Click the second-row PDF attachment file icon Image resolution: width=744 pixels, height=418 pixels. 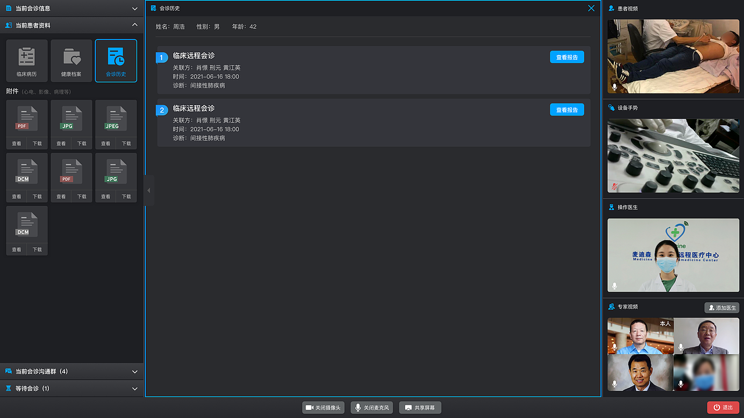point(71,171)
